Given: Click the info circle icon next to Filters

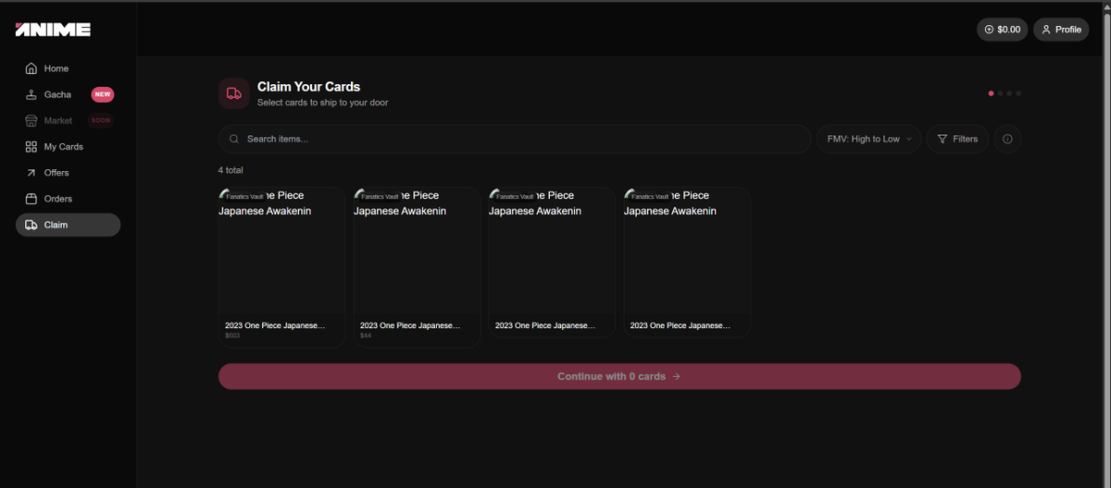Looking at the screenshot, I should pyautogui.click(x=1007, y=139).
